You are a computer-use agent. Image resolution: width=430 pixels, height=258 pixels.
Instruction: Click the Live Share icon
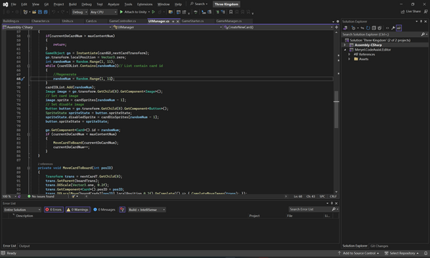(403, 11)
